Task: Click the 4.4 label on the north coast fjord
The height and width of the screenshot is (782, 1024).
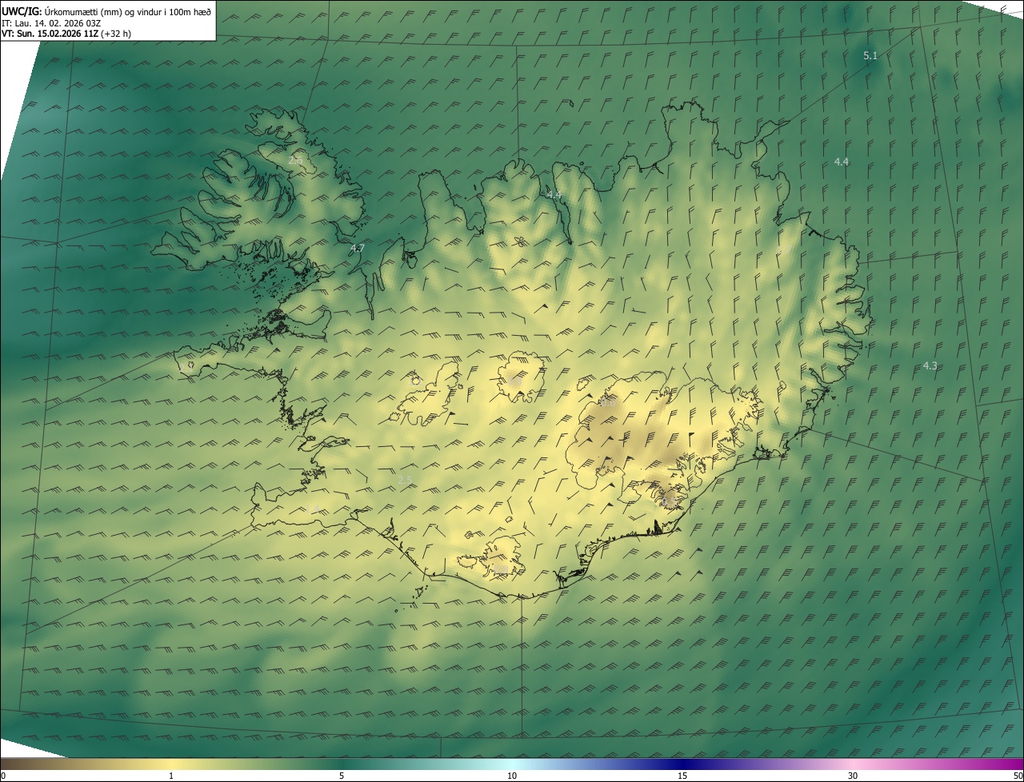Action: pos(554,195)
